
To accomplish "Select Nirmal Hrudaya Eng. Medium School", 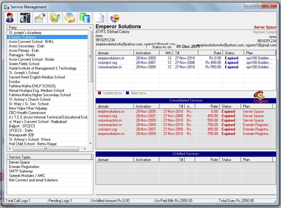I will point(48,91).
